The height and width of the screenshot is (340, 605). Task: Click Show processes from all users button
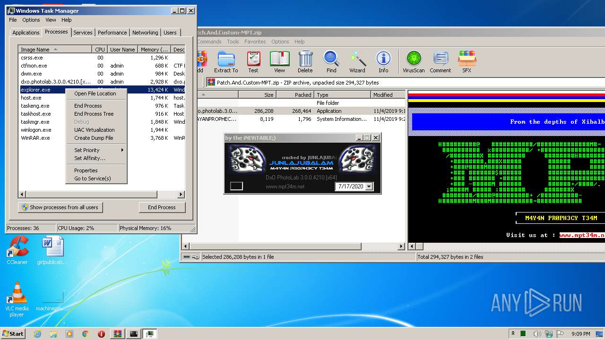(60, 207)
